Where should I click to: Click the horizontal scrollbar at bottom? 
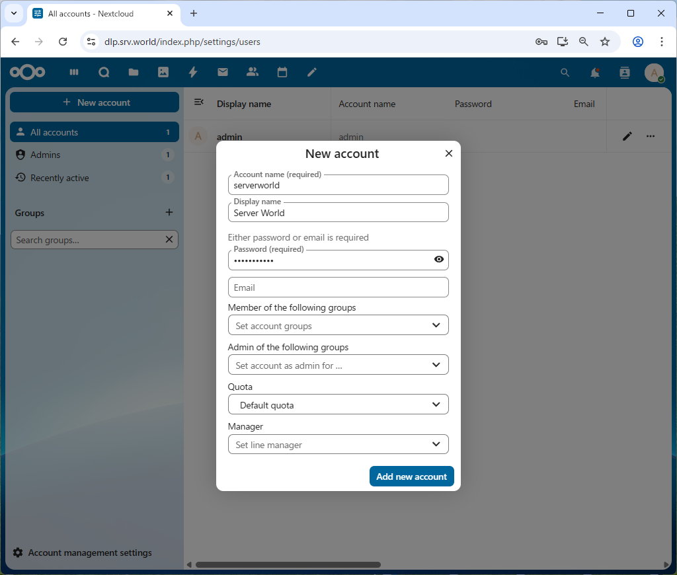[288, 564]
